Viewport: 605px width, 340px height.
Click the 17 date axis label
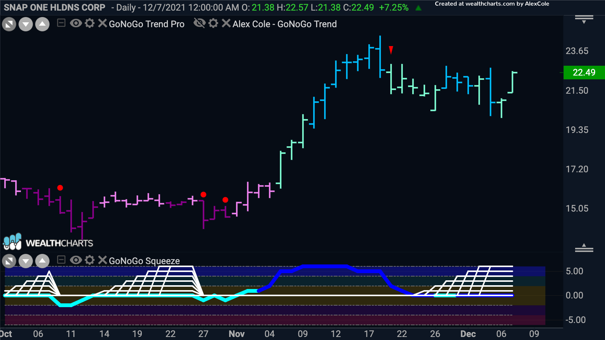[369, 334]
